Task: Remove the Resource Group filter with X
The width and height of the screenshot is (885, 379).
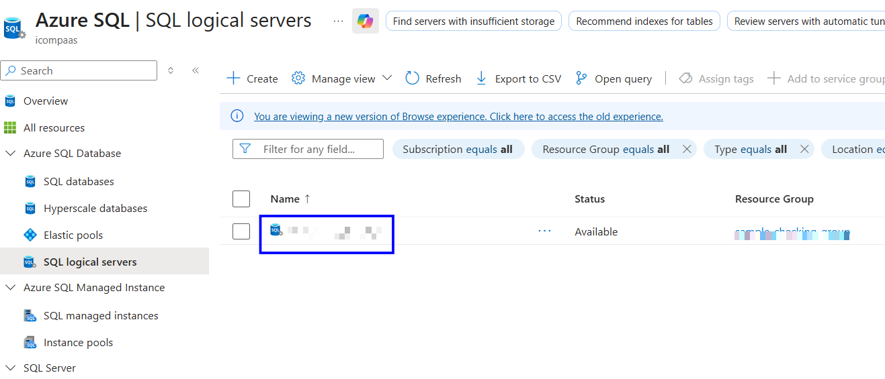Action: coord(687,149)
